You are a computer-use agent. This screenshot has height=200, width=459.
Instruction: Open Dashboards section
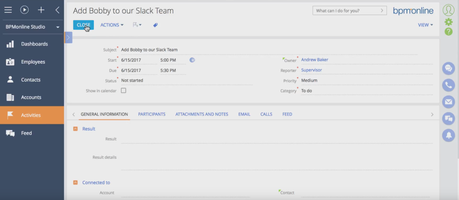point(32,44)
